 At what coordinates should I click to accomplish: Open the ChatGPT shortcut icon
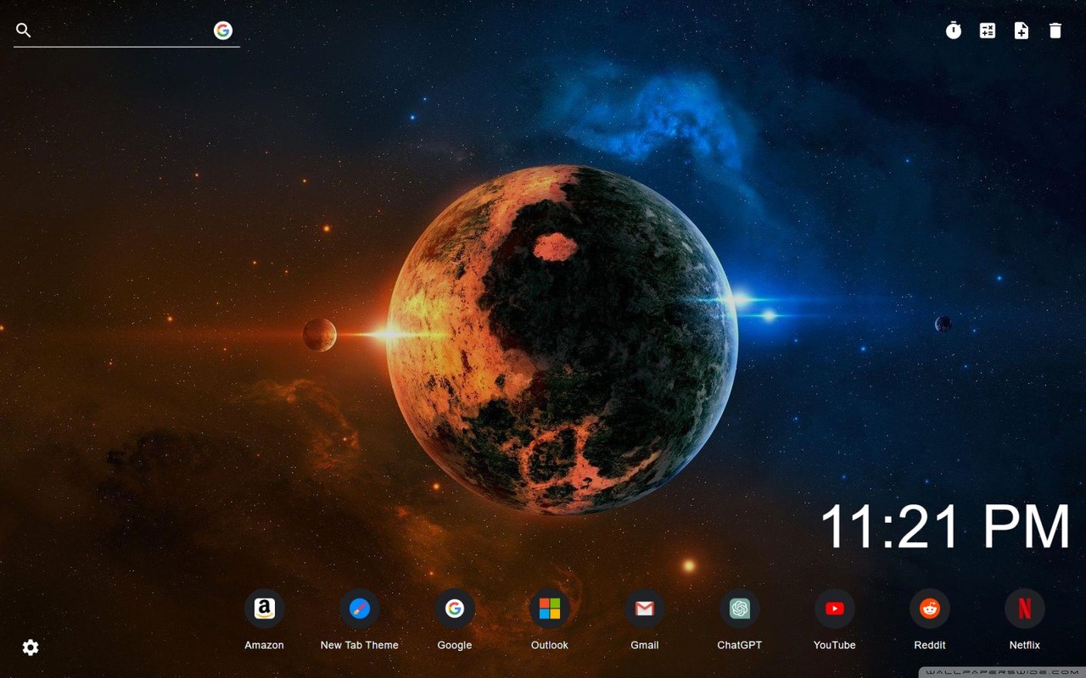coord(740,609)
